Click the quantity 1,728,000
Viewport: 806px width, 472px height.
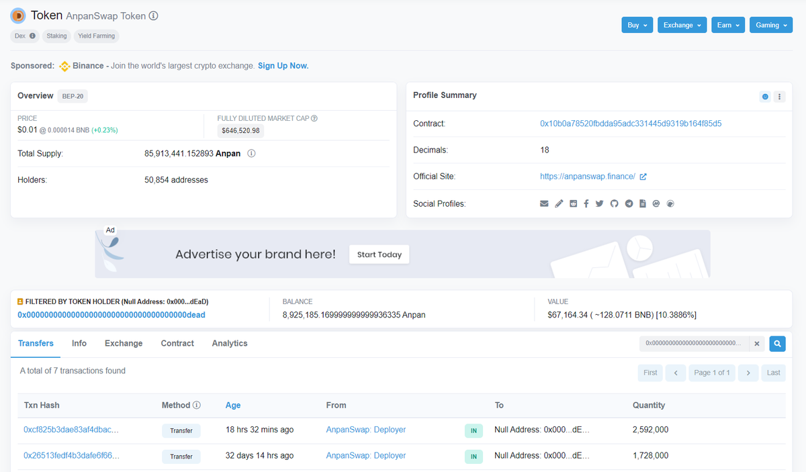[651, 456]
